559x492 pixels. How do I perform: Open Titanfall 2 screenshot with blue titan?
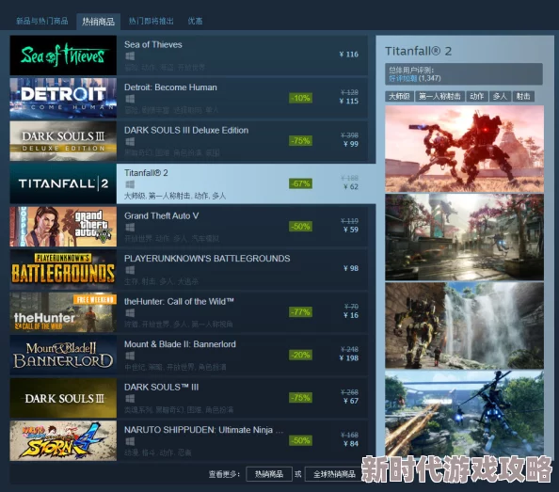pyautogui.click(x=464, y=413)
